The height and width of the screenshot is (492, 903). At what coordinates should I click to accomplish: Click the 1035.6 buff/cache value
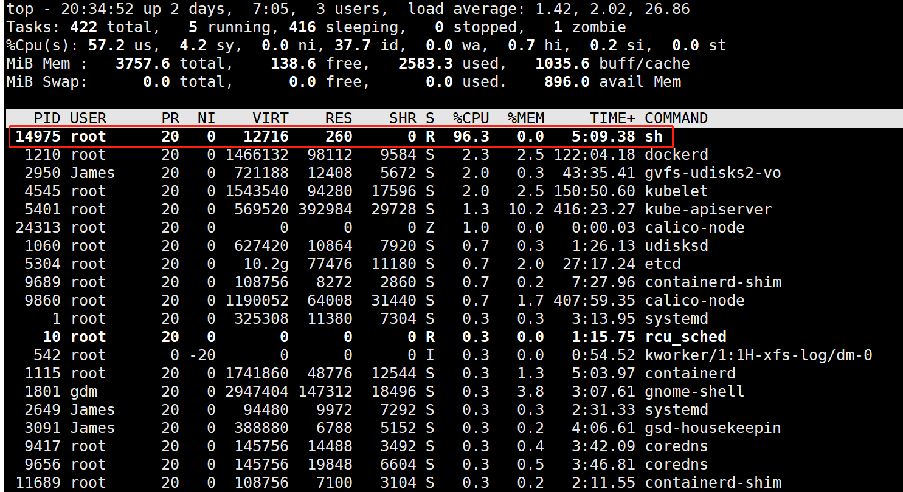point(562,64)
